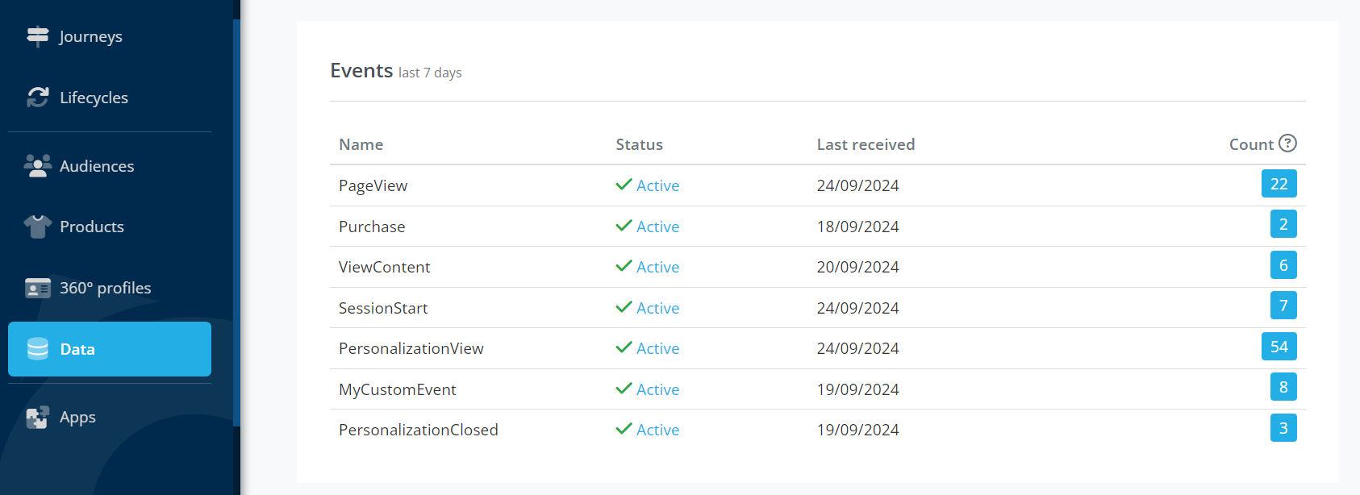This screenshot has width=1360, height=495.
Task: Click the Active status link for PageView
Action: (x=657, y=185)
